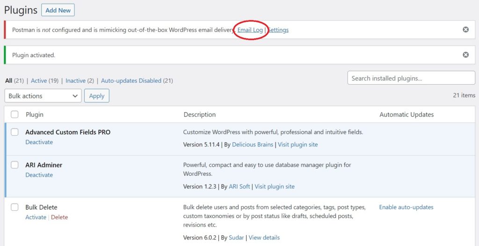This screenshot has width=479, height=246.
Task: Enable auto-updates for Bulk Delete
Action: tap(406, 207)
